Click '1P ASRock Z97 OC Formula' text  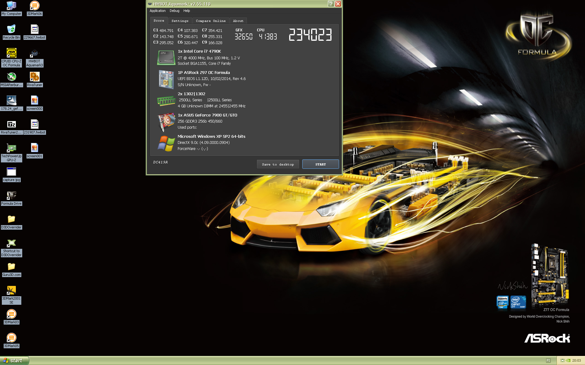(204, 72)
